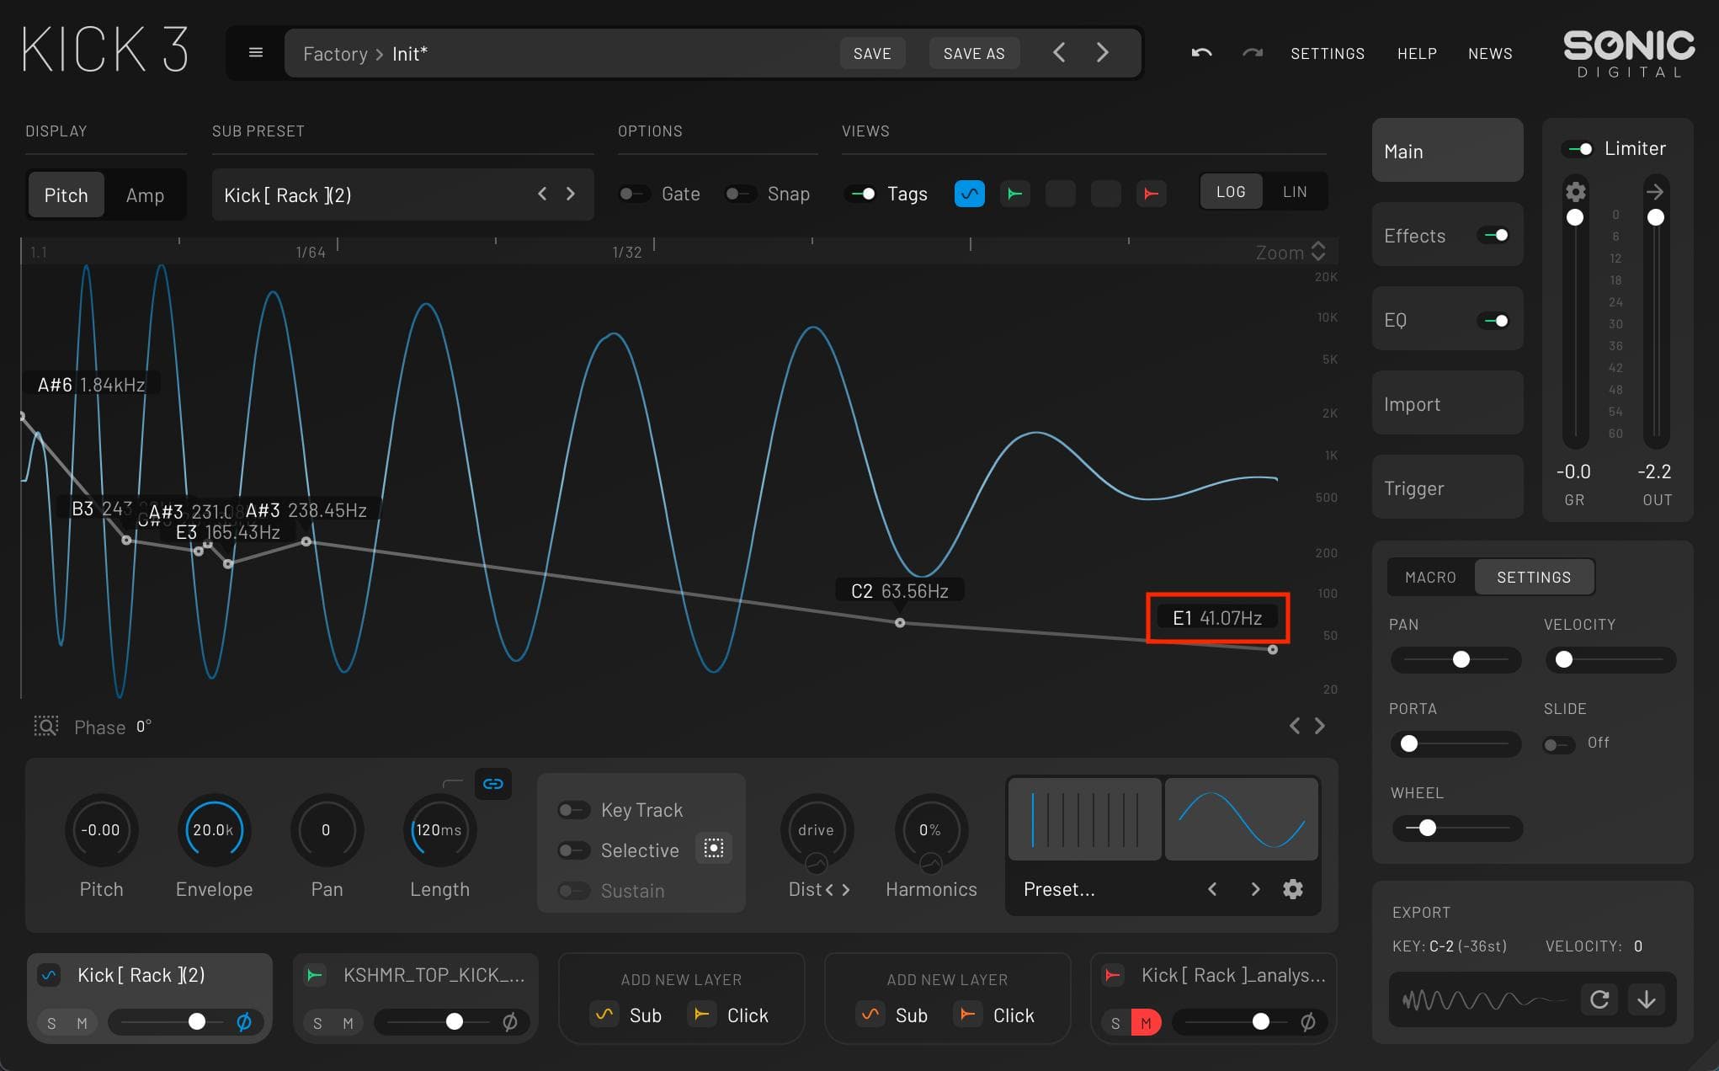Screen dimensions: 1719x1071
Task: Mute the Kick [ Rack ]_analys layer
Action: click(x=1146, y=1023)
